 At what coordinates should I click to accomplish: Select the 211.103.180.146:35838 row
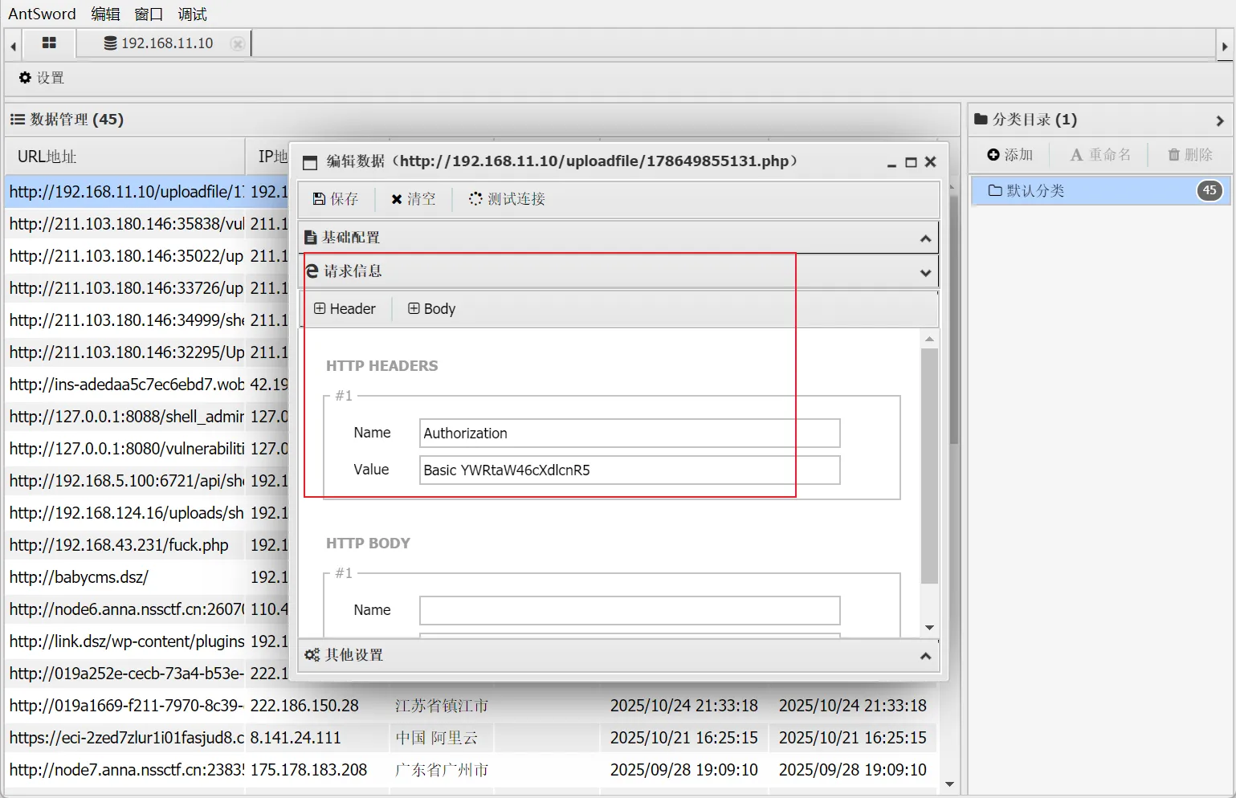point(148,224)
